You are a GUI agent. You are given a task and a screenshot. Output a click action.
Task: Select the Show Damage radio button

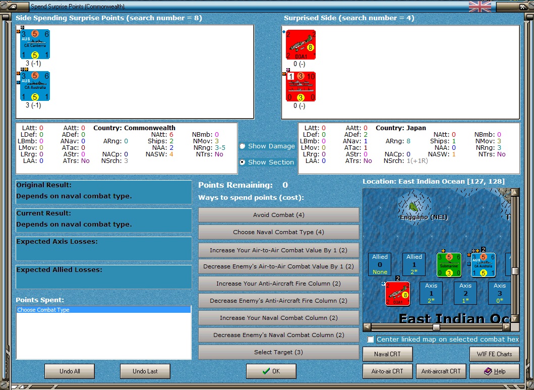[242, 146]
